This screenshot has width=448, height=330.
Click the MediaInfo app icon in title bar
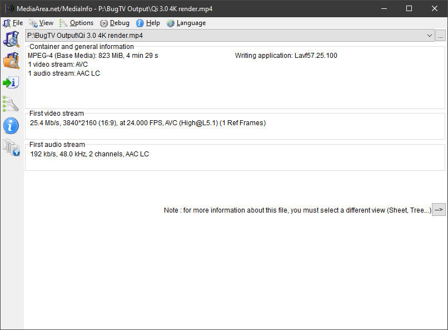click(x=9, y=9)
